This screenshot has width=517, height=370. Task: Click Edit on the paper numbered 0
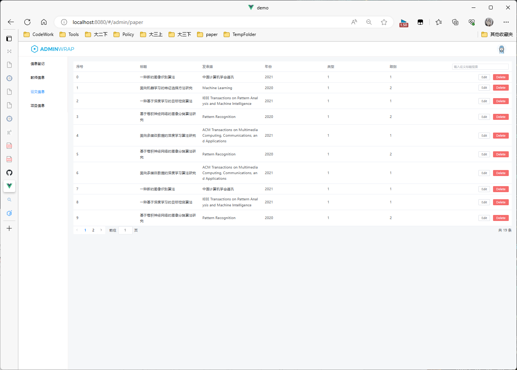pyautogui.click(x=484, y=77)
